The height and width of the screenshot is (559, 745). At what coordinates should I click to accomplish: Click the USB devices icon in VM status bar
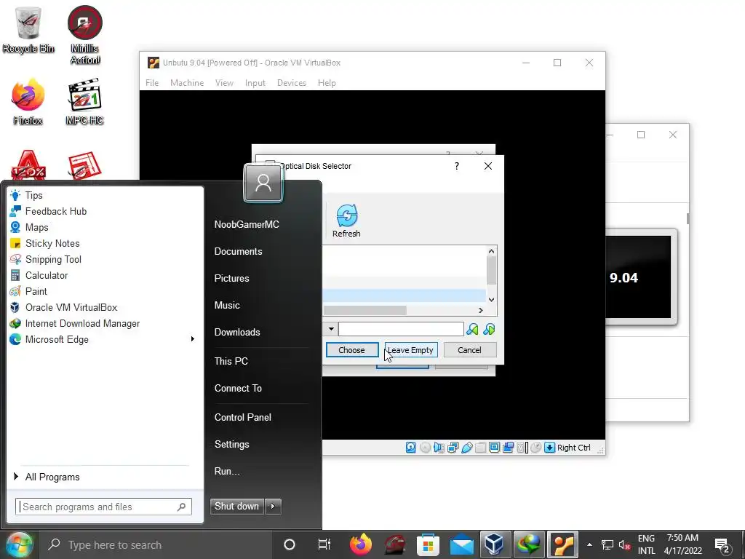click(x=466, y=448)
